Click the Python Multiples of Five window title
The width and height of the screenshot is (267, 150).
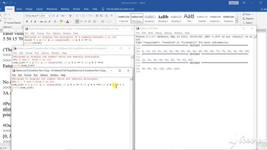click(x=74, y=29)
